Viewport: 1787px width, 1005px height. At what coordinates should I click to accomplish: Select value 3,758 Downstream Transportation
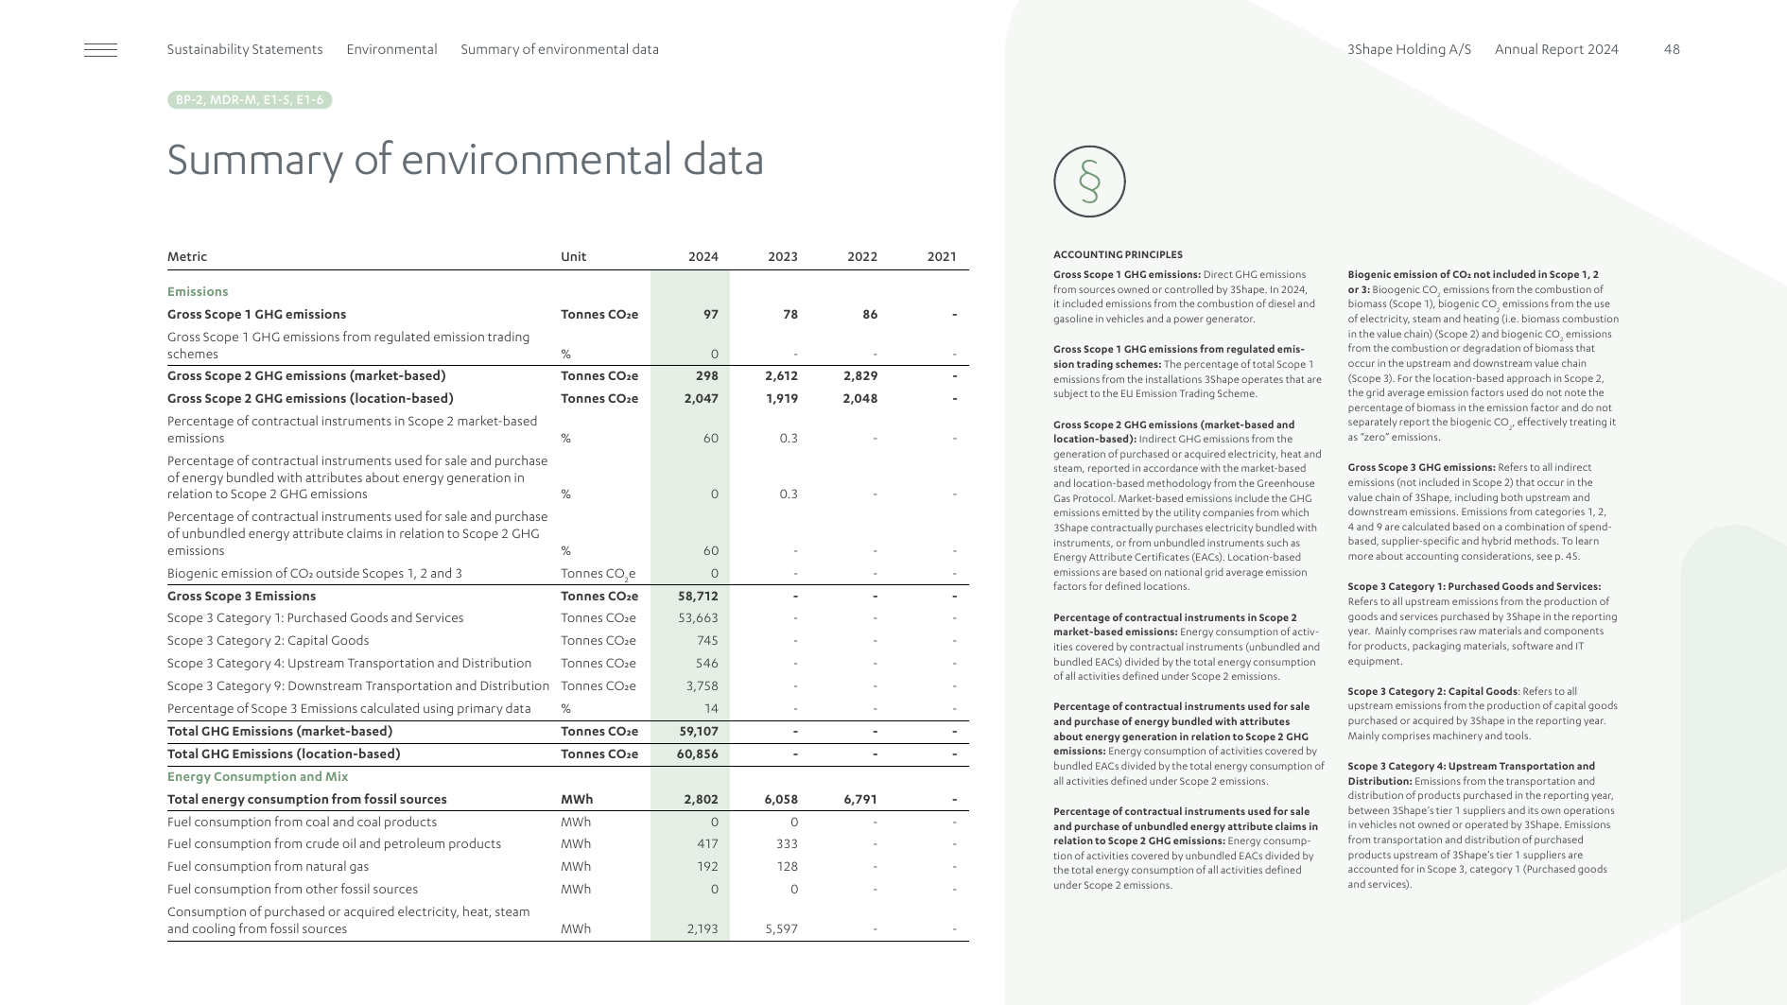[702, 686]
